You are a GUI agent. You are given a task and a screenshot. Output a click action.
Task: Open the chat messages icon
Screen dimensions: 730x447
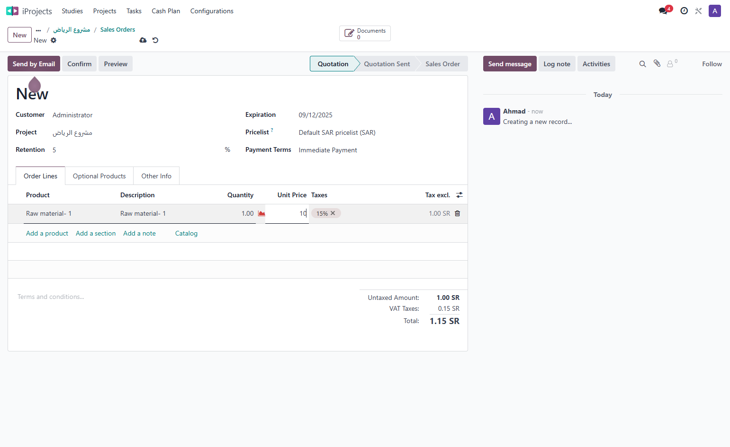pyautogui.click(x=663, y=11)
